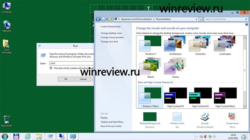Open the folder icon in the taskbar
The height and width of the screenshot is (140, 250).
tap(39, 136)
